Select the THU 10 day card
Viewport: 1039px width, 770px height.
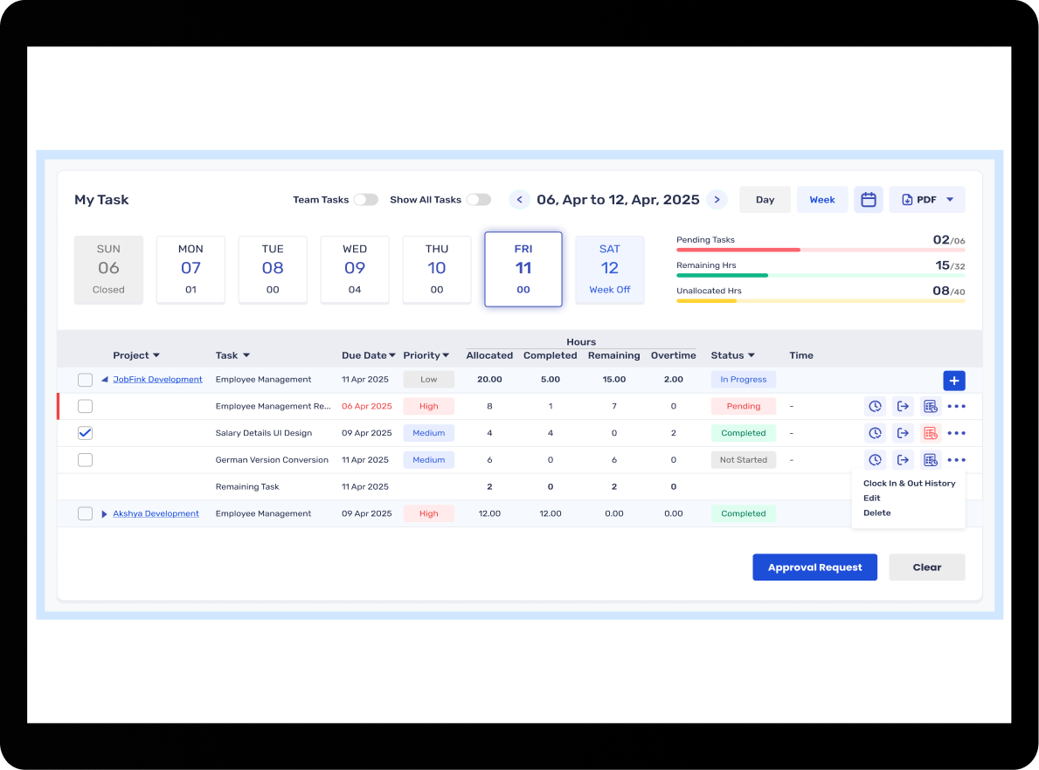(437, 269)
